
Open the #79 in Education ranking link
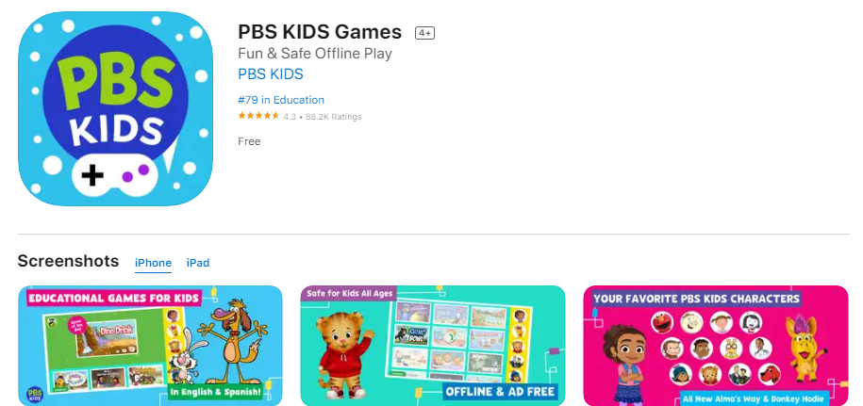click(281, 100)
